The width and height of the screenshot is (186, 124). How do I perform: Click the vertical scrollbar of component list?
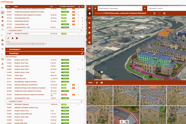85,55
